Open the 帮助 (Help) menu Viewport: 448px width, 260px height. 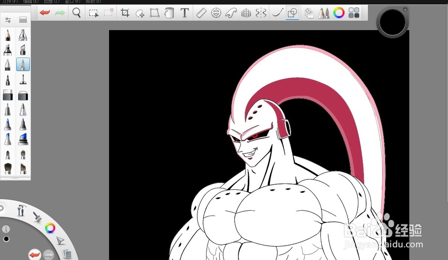tap(94, 2)
